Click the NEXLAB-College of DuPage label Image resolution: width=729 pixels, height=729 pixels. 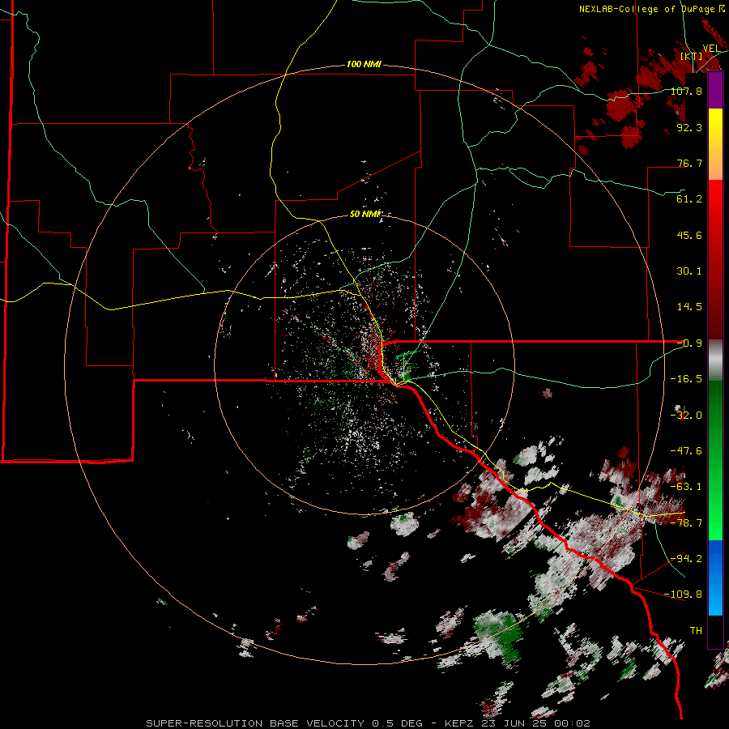651,9
